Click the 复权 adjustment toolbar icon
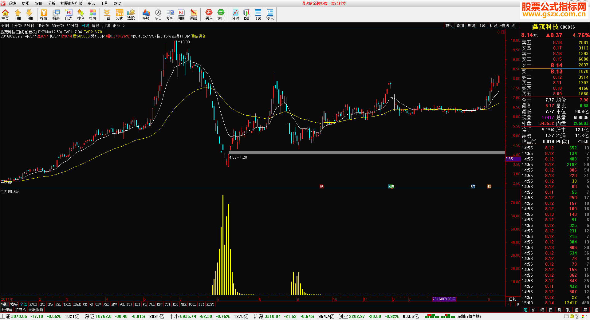The image size is (590, 320). [170, 14]
